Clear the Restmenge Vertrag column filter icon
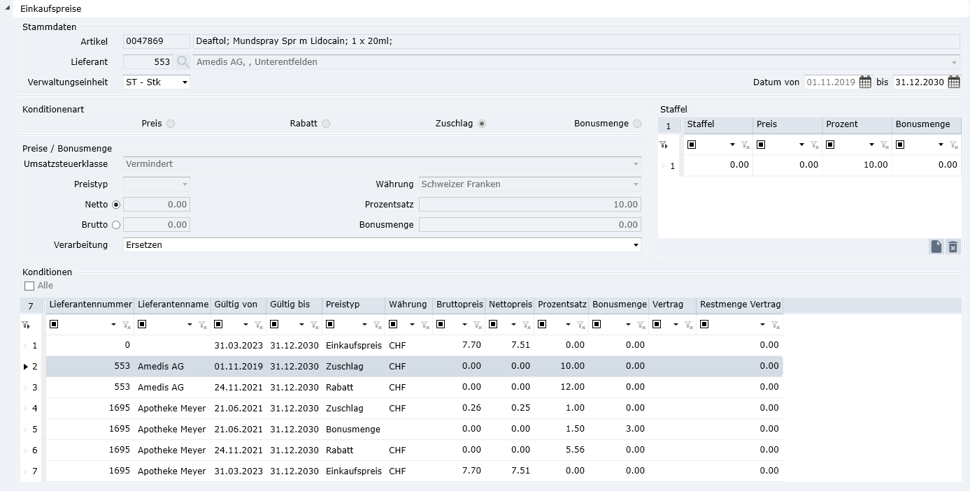The image size is (970, 491). point(775,325)
